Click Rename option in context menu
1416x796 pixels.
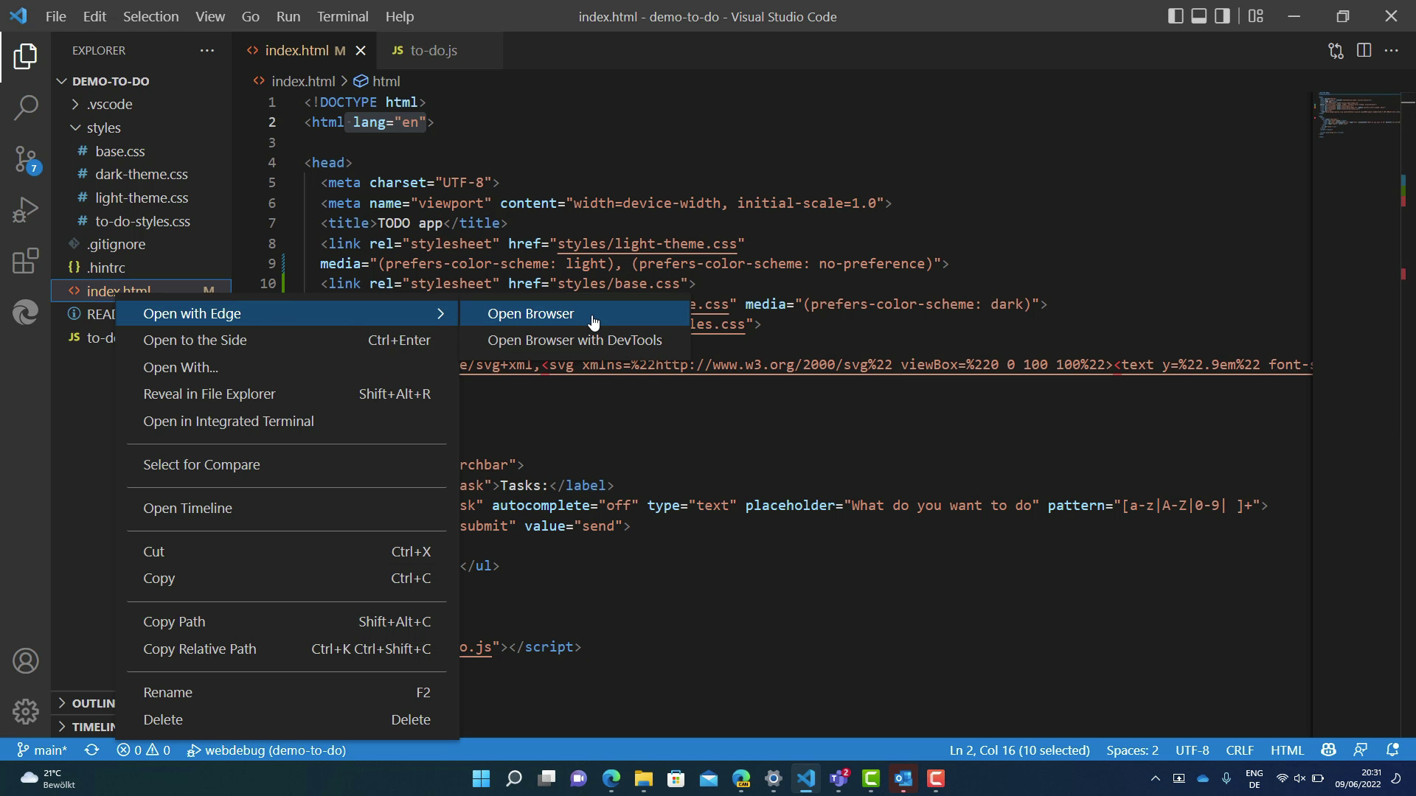167,692
